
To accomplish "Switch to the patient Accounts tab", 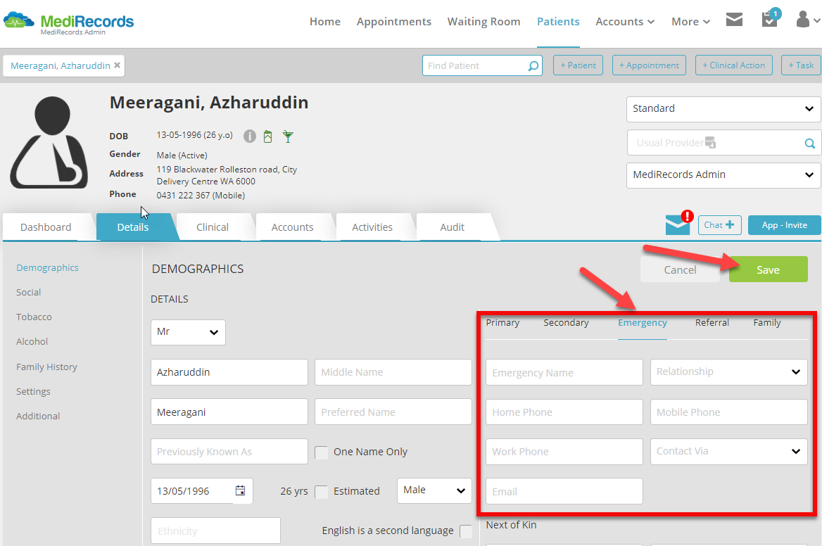I will 293,227.
